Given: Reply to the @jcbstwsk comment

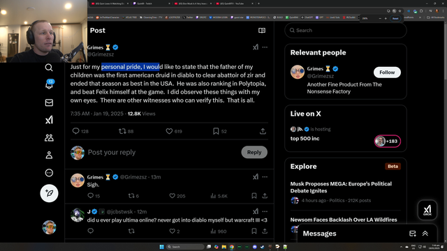Looking at the screenshot, I should pyautogui.click(x=90, y=231).
